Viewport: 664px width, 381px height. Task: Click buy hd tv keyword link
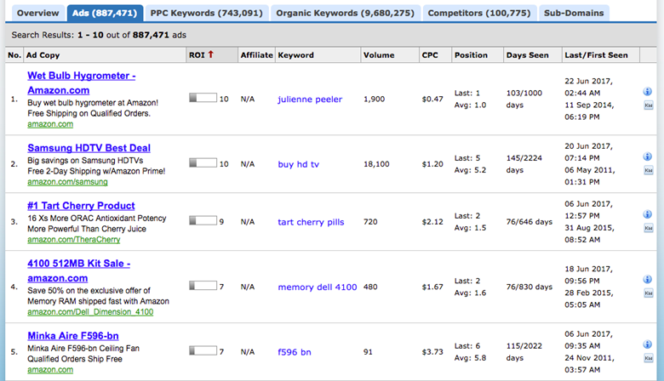click(x=299, y=164)
